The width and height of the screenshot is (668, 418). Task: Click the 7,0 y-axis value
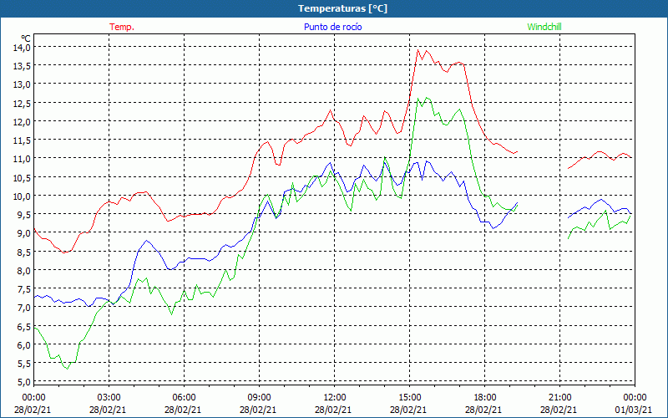tap(23, 308)
